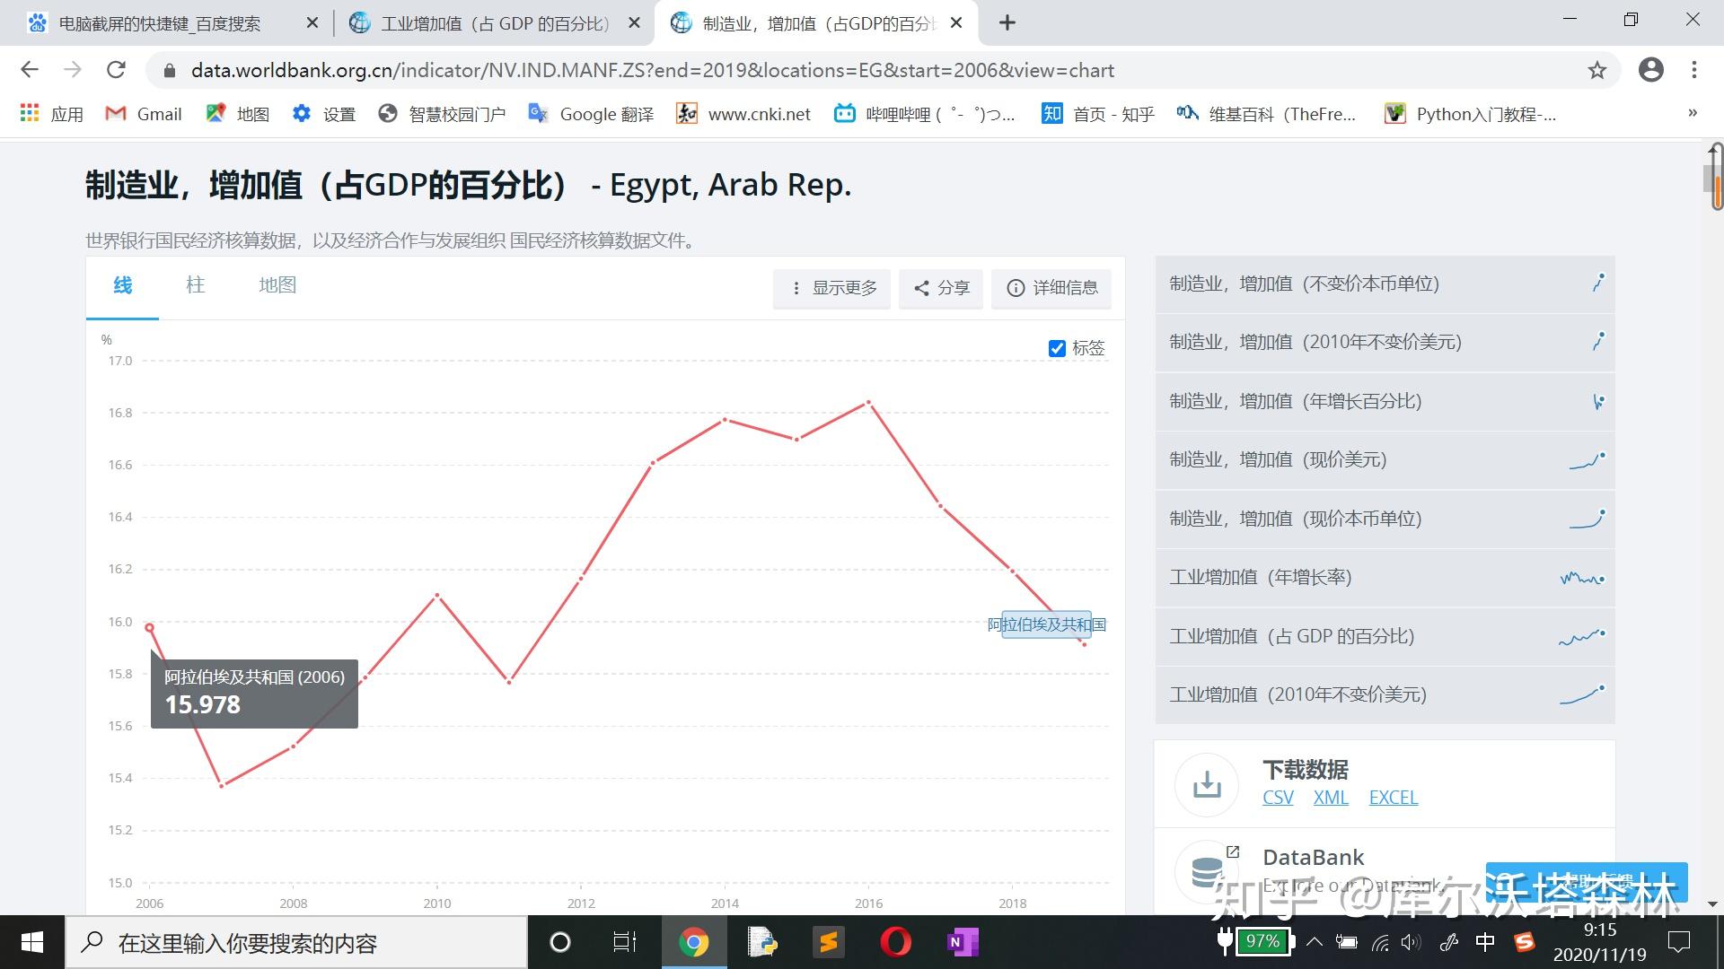This screenshot has height=969, width=1724.
Task: Switch to the 地图 map view tab
Action: coord(277,285)
